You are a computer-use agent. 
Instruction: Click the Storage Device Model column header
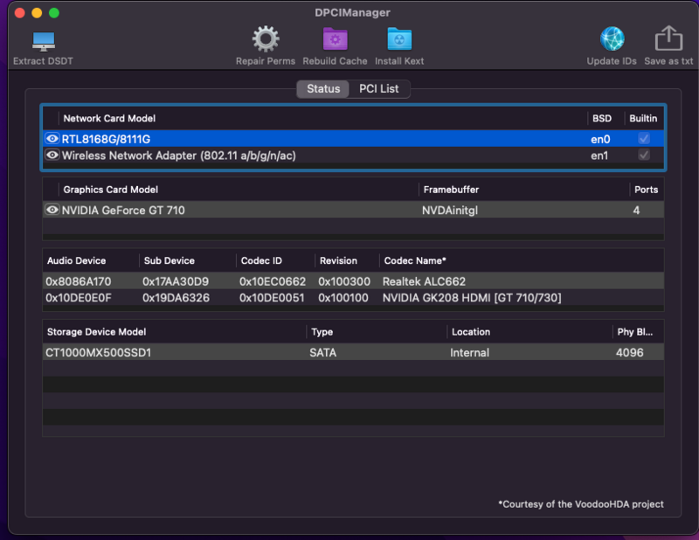click(x=96, y=332)
